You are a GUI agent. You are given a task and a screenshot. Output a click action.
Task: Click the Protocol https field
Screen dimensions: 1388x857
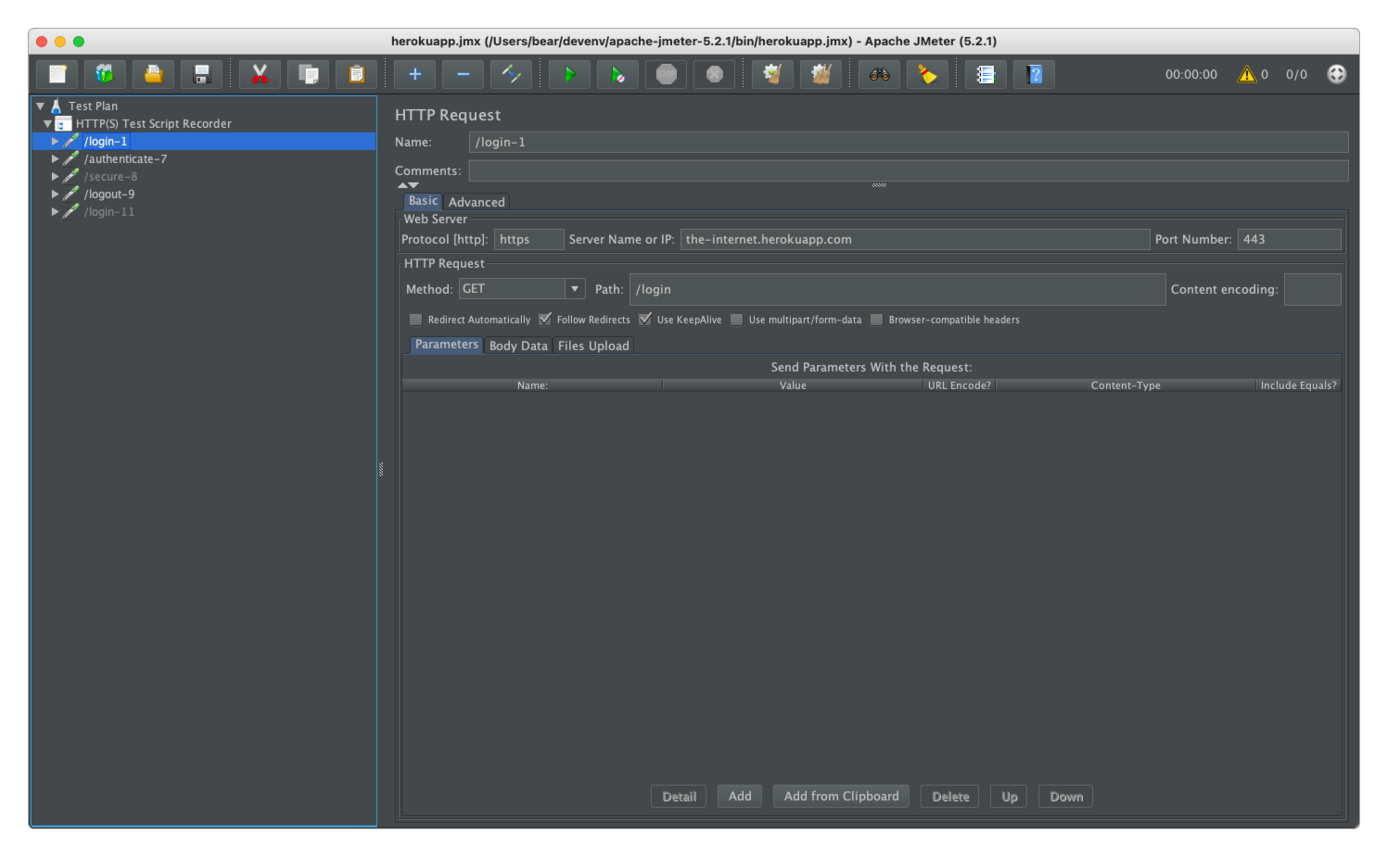tap(528, 239)
